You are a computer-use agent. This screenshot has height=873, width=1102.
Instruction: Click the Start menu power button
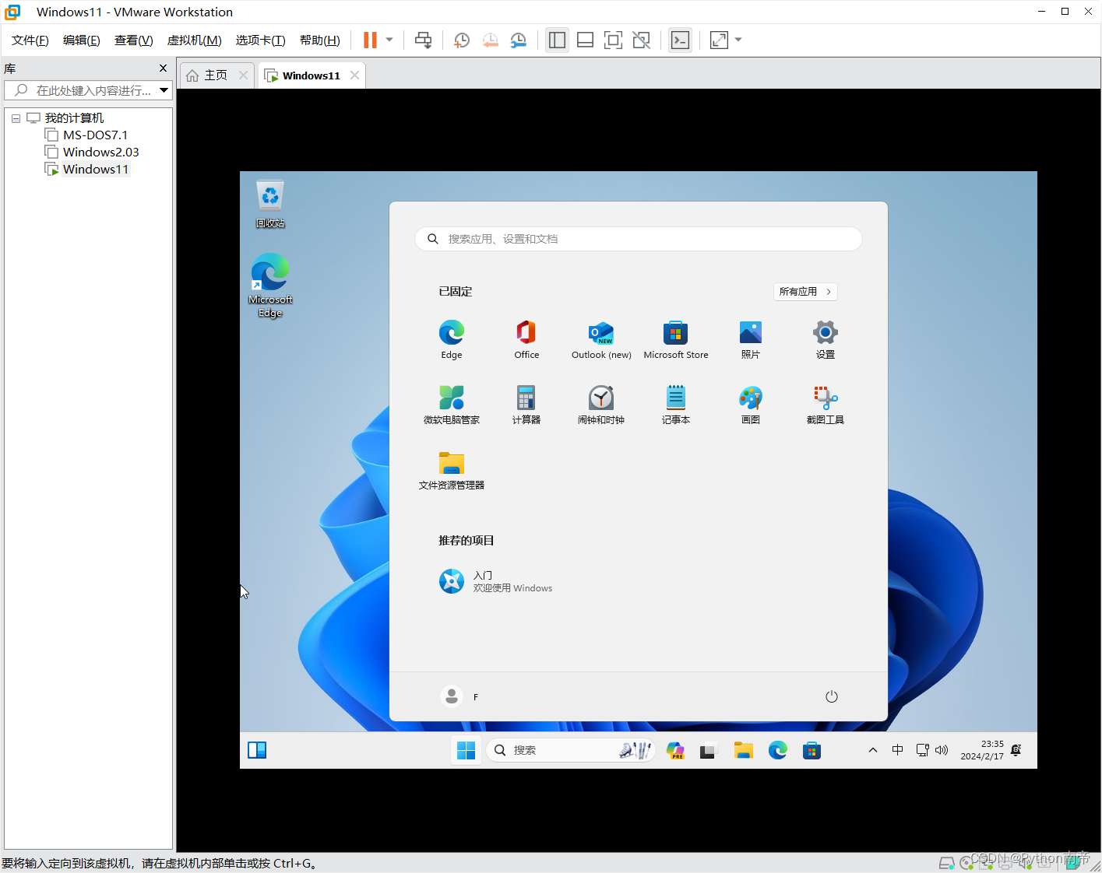click(x=832, y=696)
